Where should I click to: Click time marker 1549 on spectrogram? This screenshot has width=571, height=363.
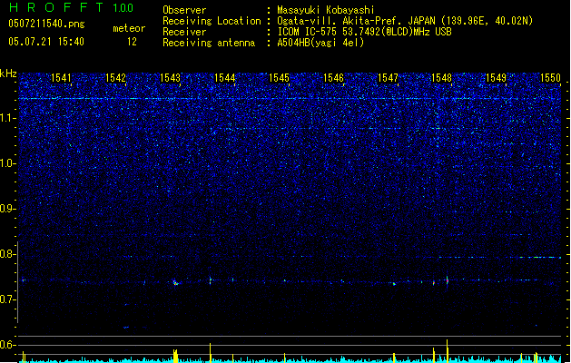496,78
